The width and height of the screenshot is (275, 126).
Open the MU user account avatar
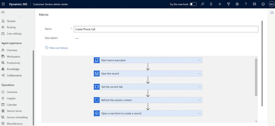(271, 4)
